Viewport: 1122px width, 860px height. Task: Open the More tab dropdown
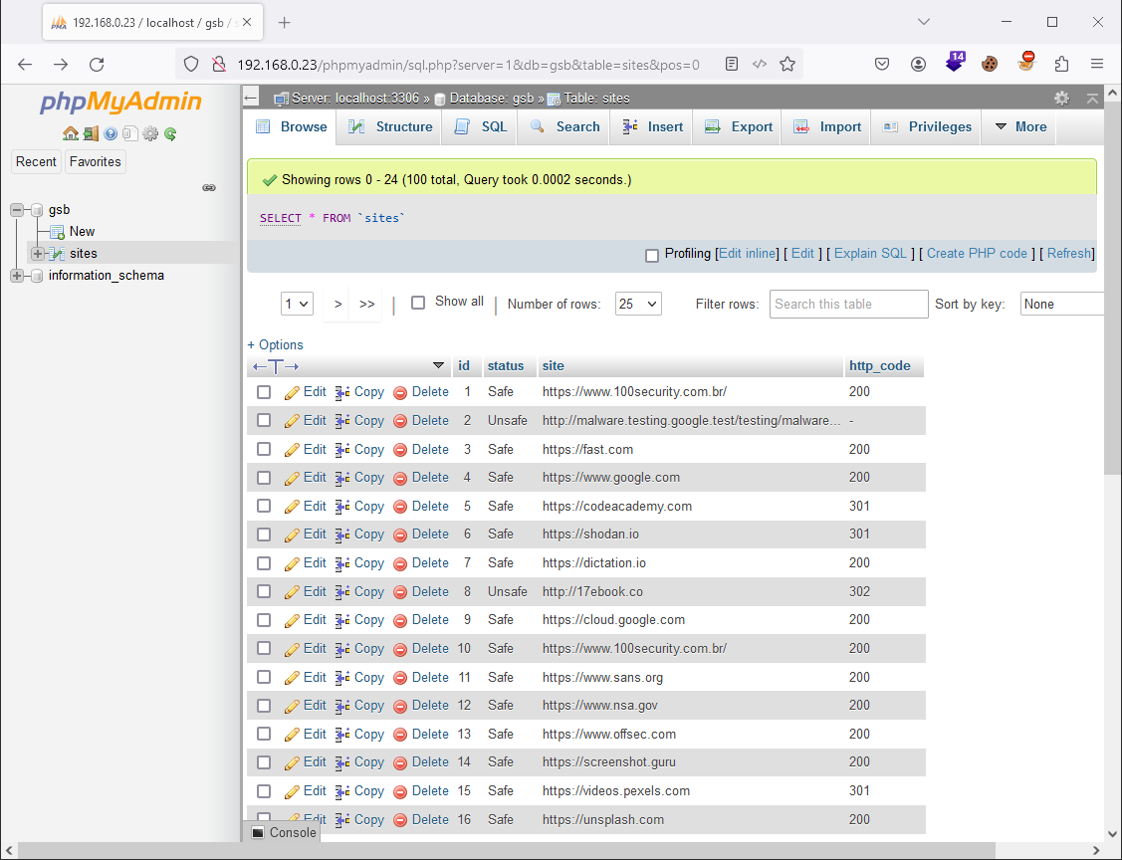[1021, 126]
